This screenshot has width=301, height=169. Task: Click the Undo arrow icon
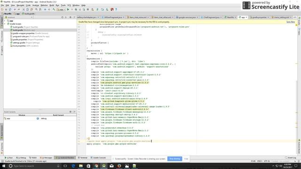(15, 9)
